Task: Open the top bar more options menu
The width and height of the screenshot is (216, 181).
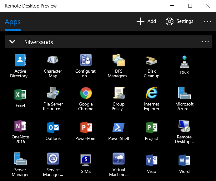Action: click(208, 22)
